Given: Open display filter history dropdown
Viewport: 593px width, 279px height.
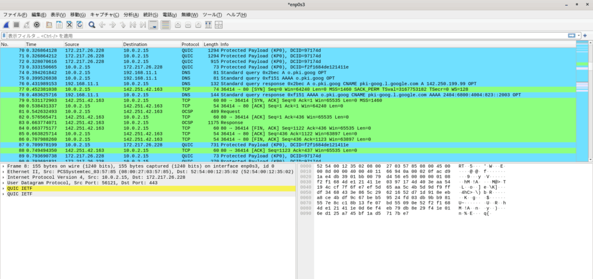Looking at the screenshot, I should [579, 35].
